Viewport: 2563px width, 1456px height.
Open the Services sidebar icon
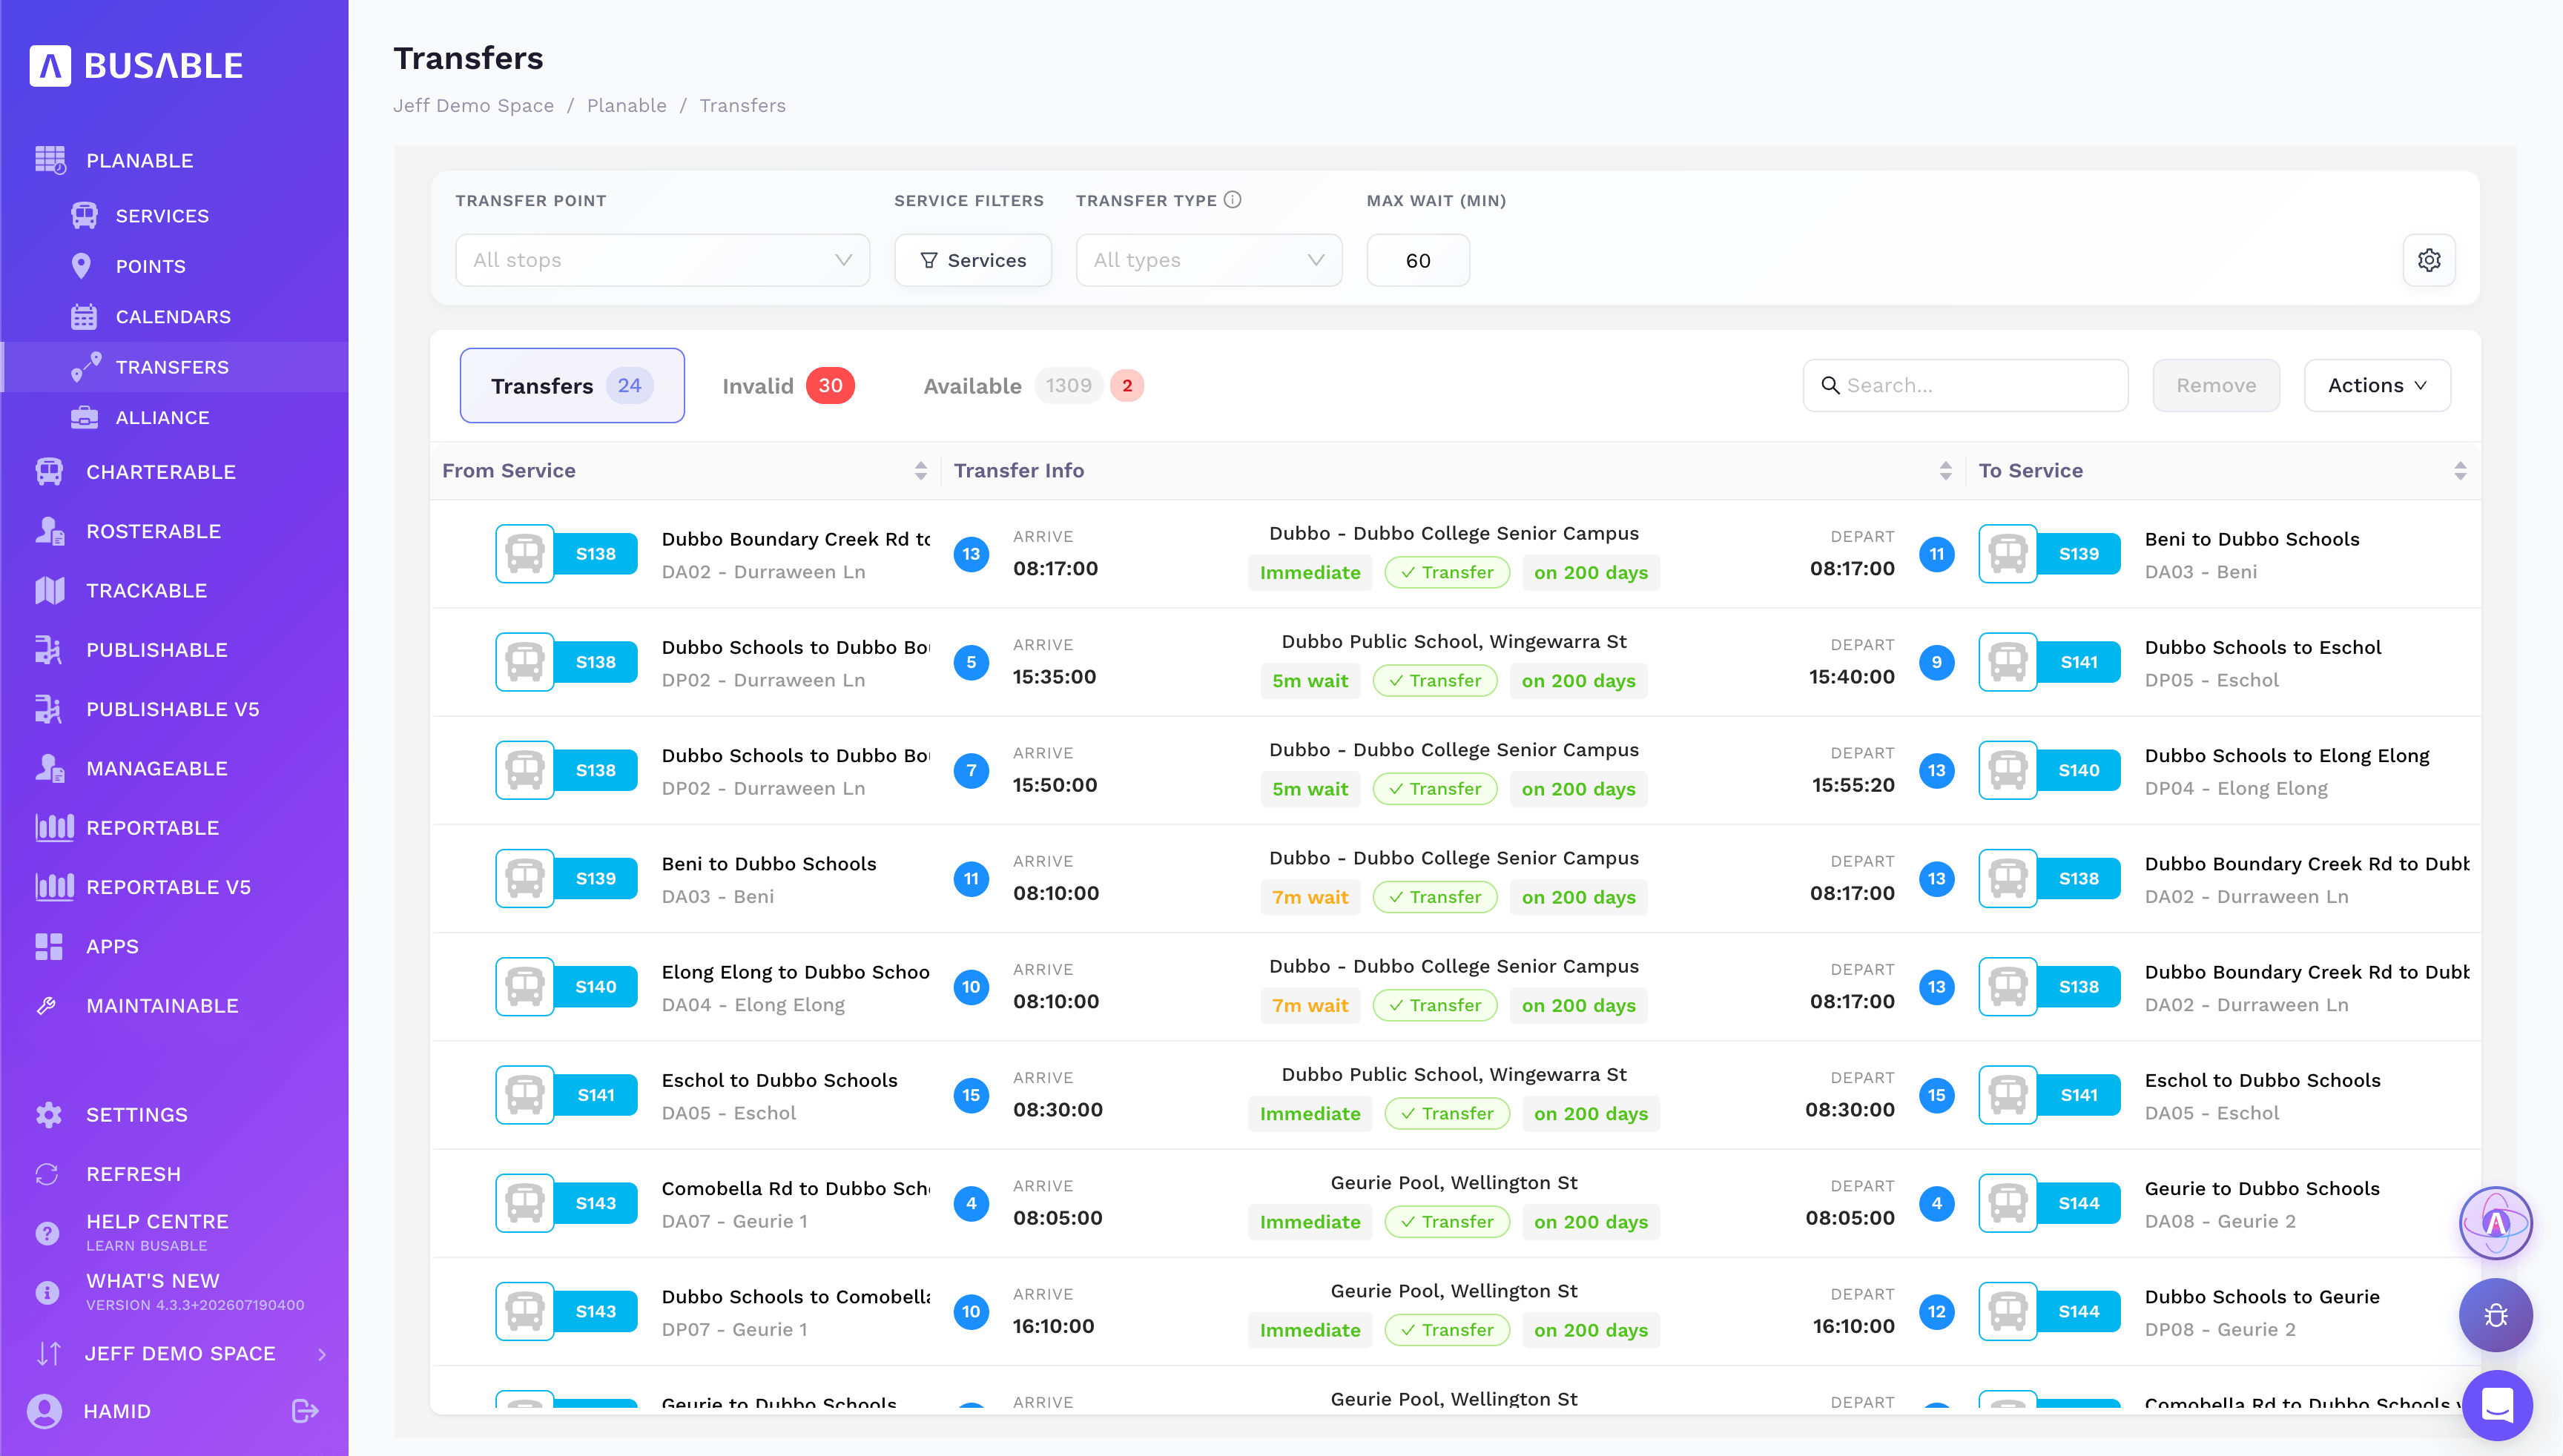84,216
